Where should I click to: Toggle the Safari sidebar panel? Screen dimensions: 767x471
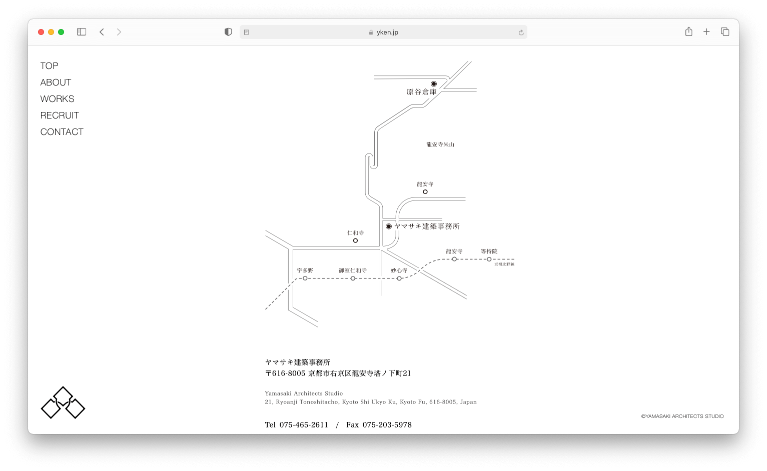point(82,32)
